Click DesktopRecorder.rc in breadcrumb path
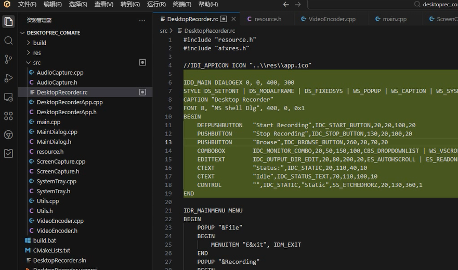This screenshot has height=270, width=458. [x=210, y=31]
